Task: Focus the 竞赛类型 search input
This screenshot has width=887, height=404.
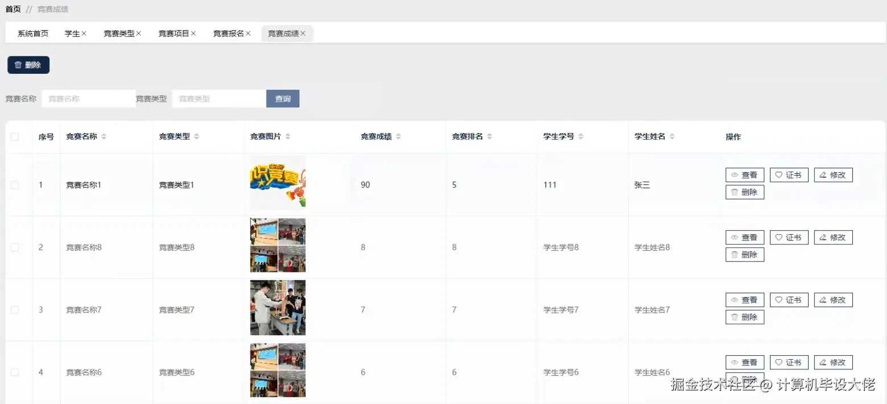Action: 219,99
